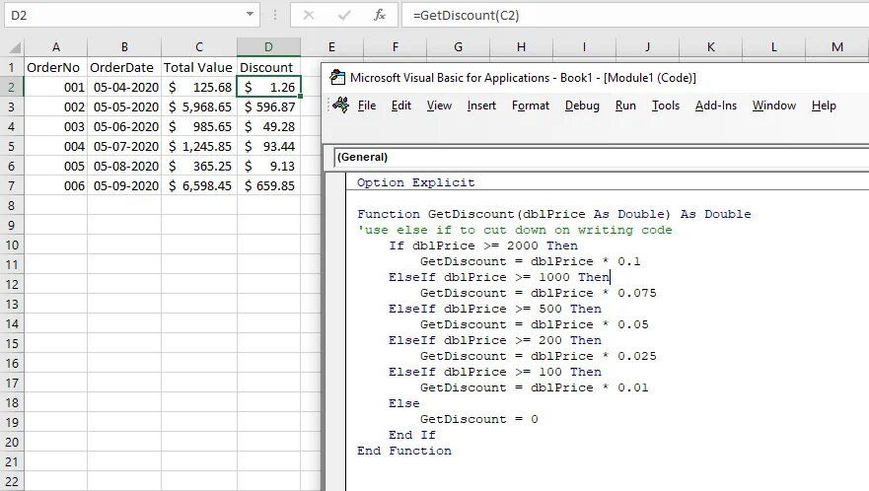Screen dimensions: 869x491
Task: Click the green comment line in code
Action: 515,230
